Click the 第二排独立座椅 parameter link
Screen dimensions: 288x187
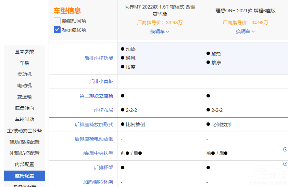(x=96, y=96)
